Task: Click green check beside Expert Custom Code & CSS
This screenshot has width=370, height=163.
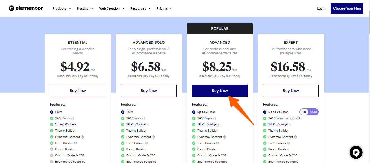Action: (x=265, y=155)
